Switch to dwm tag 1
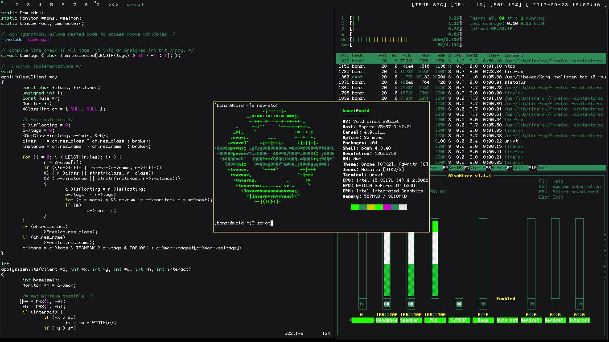Viewport: 609px width, 342px height. pos(5,4)
